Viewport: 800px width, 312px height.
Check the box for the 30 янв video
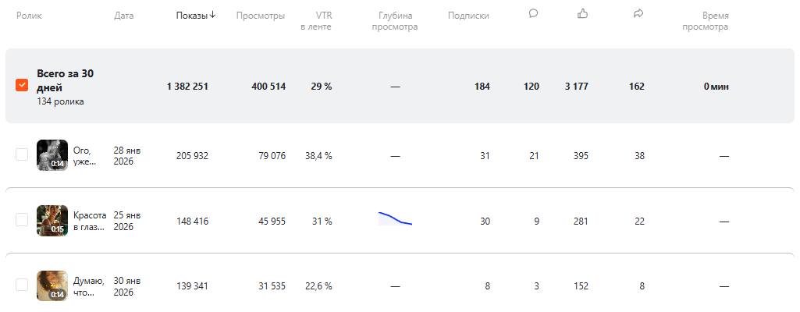point(22,286)
